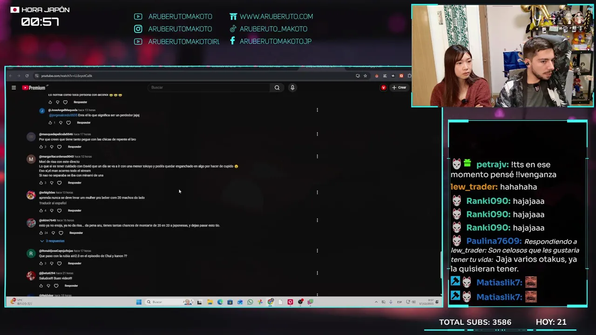The height and width of the screenshot is (335, 596).
Task: Click the screen install icon in the address bar
Action: (x=358, y=76)
